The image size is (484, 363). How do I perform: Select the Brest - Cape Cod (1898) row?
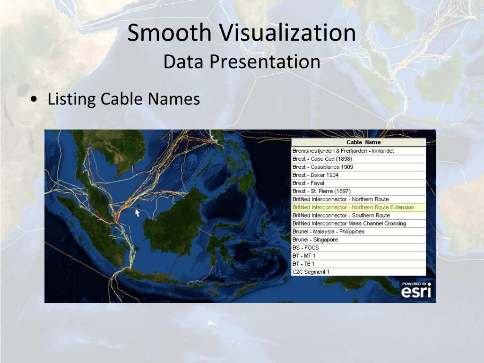coord(359,159)
